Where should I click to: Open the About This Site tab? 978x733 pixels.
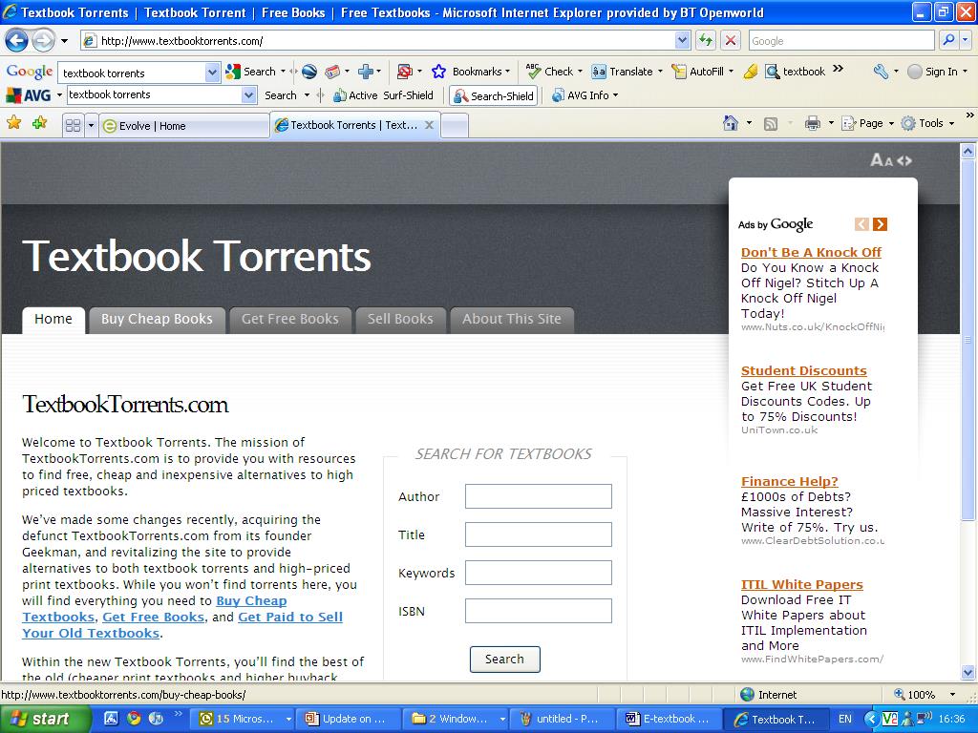pyautogui.click(x=512, y=319)
